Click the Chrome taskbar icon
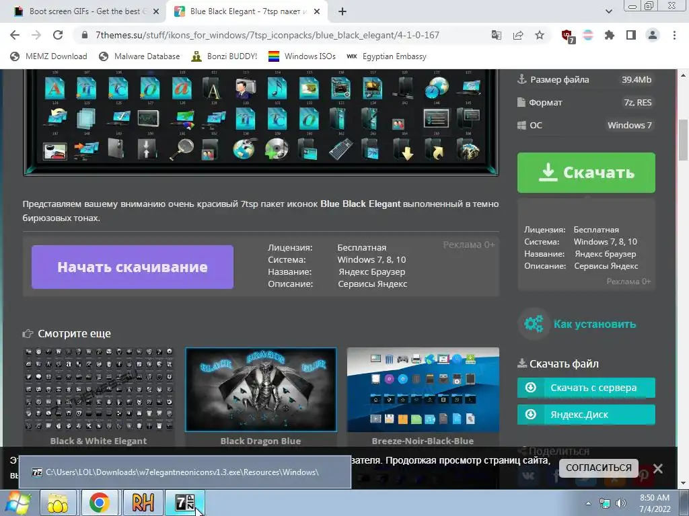Image resolution: width=689 pixels, height=516 pixels. click(100, 503)
